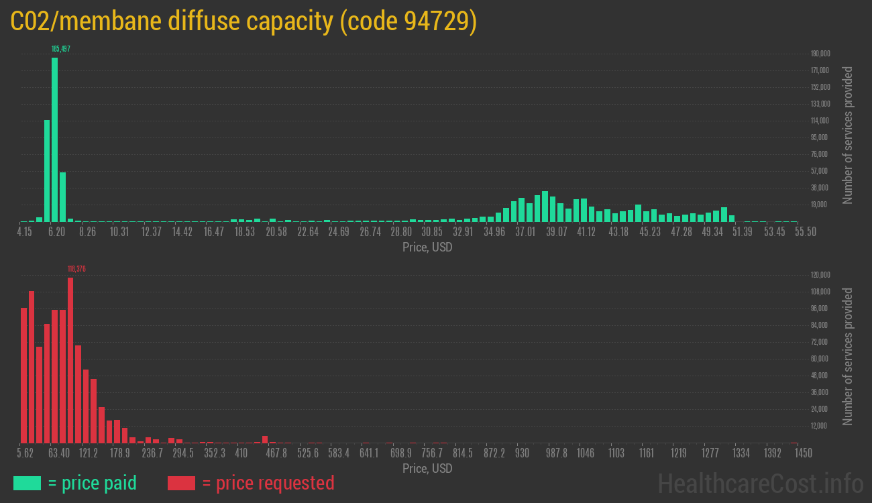Click the 120,000 label on lower y-axis
This screenshot has height=503, width=872.
click(820, 274)
